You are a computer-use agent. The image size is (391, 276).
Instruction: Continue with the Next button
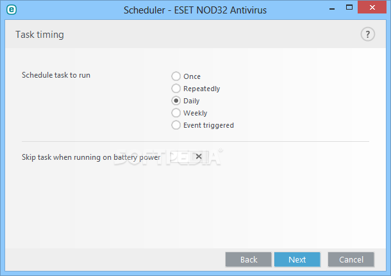(x=297, y=259)
